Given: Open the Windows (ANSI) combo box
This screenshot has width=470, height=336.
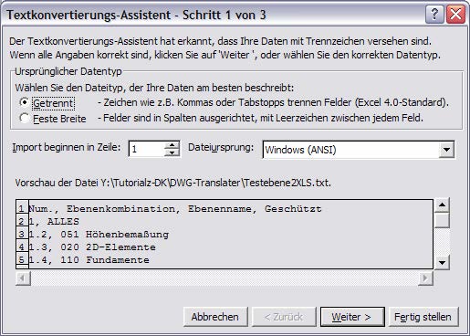Looking at the screenshot, I should 359,150.
